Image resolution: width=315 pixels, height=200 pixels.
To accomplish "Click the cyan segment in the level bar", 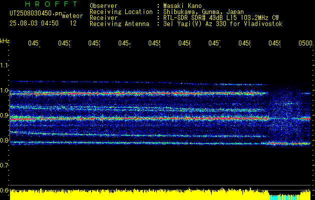I will coord(284,197).
